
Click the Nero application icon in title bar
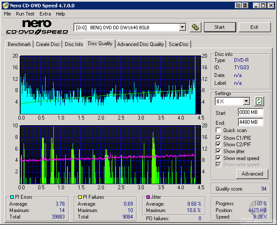5,6
